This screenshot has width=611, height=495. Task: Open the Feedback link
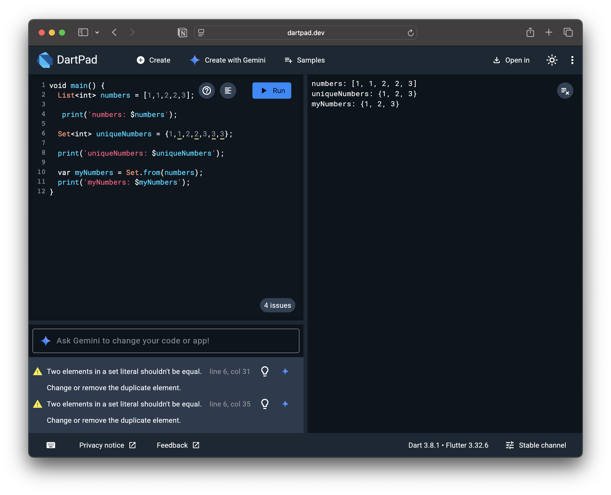click(178, 445)
